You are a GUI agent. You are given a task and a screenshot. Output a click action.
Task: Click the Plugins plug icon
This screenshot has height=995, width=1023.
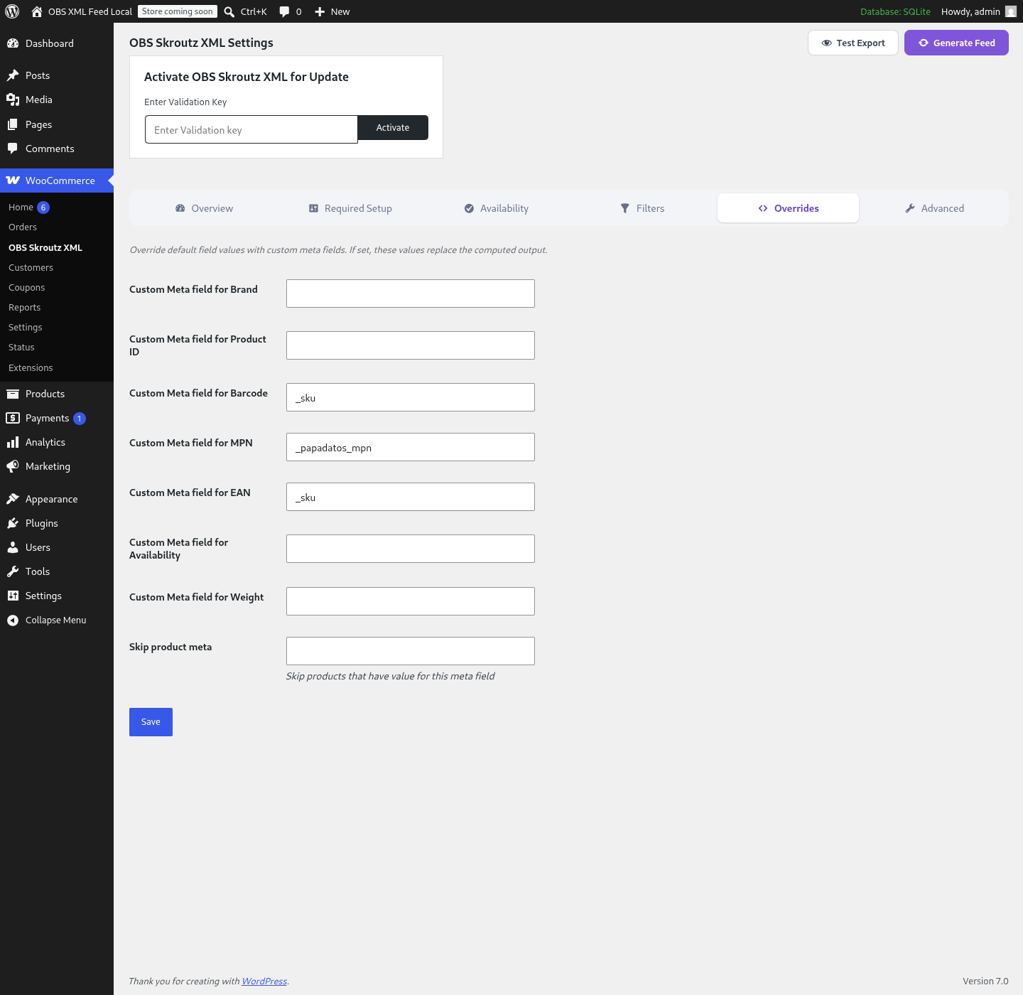[x=13, y=523]
